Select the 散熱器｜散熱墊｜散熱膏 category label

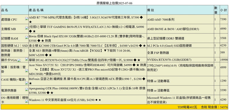(13, 53)
